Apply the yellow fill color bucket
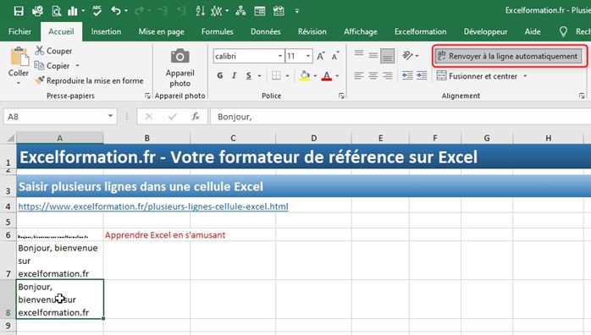Viewport: 591px width, 335px height. pyautogui.click(x=305, y=75)
